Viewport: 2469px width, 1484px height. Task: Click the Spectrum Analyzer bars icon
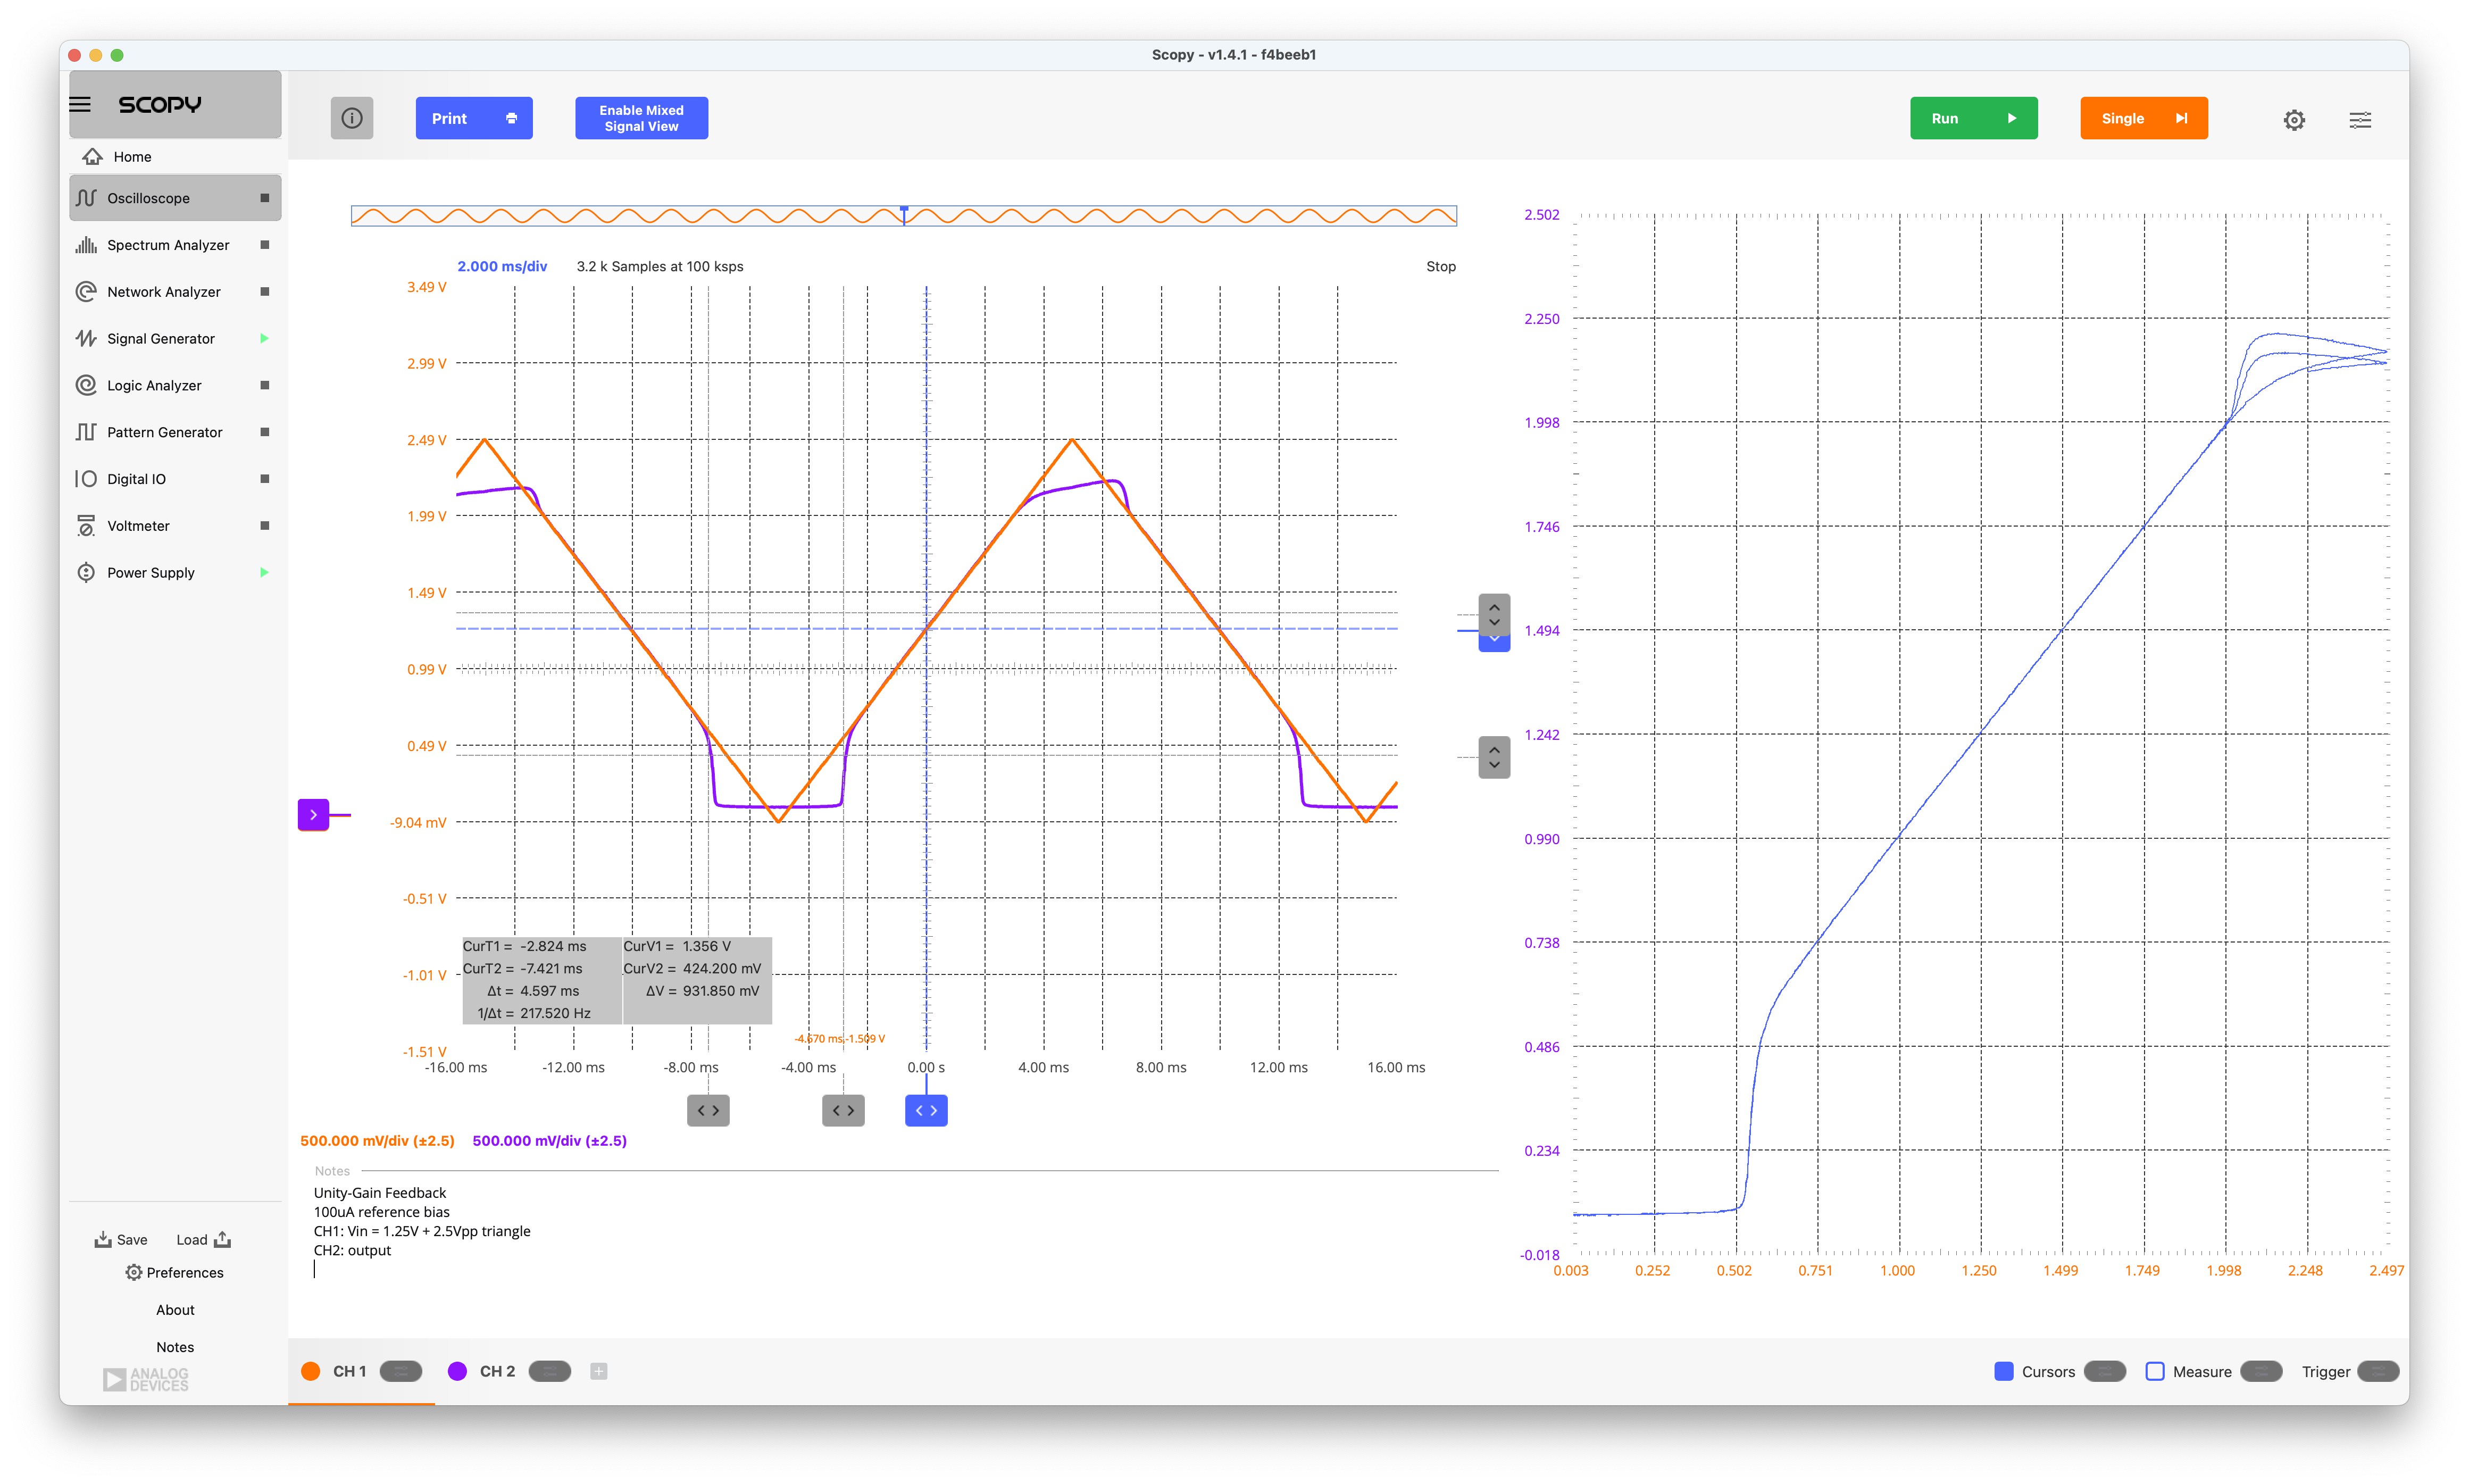(x=87, y=245)
